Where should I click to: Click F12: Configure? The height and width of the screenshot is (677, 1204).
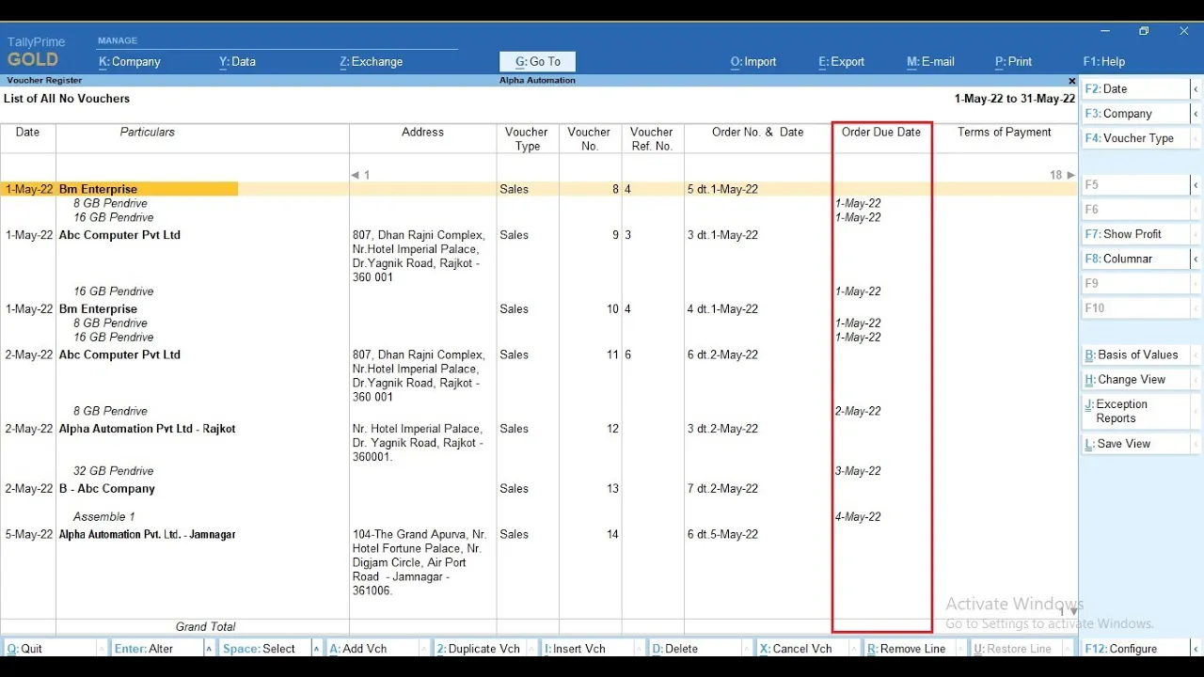click(x=1135, y=649)
